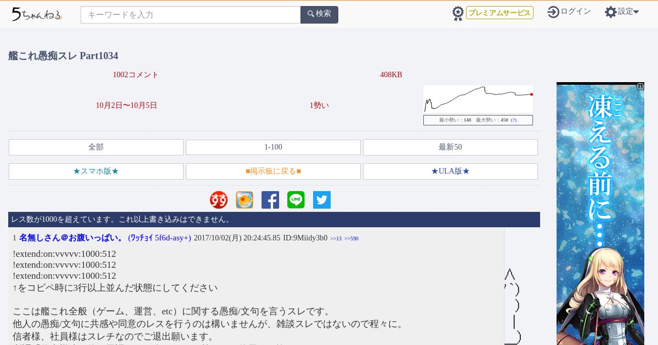Focus the keyword search input field

coord(191,15)
